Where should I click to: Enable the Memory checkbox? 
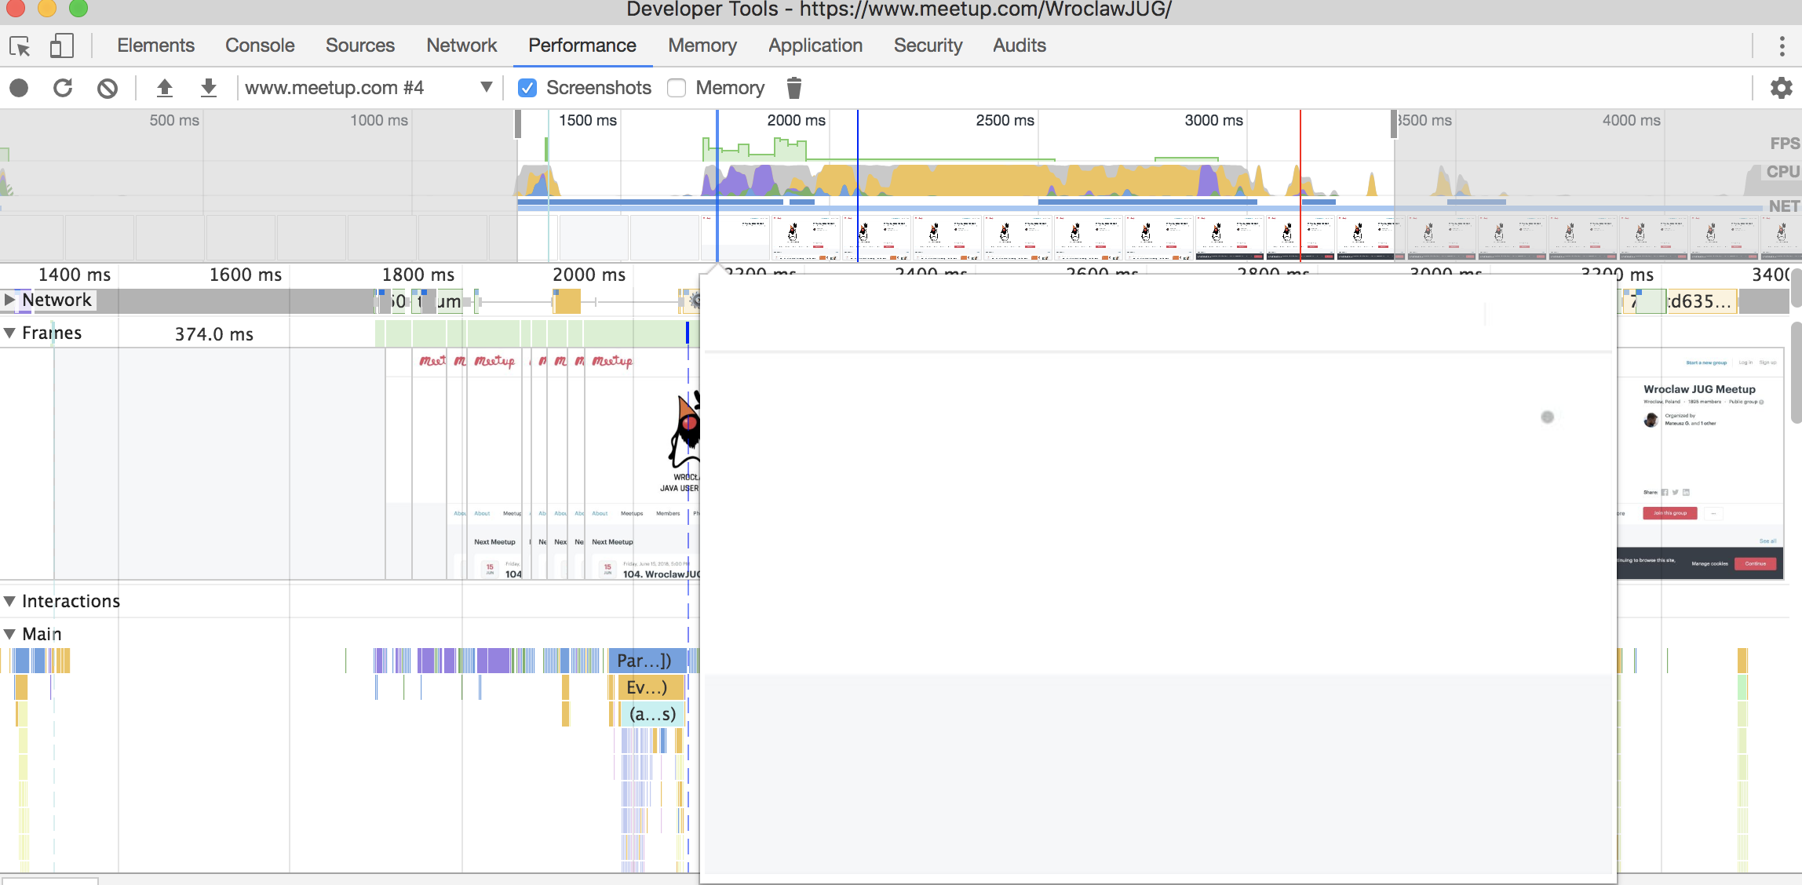point(677,88)
